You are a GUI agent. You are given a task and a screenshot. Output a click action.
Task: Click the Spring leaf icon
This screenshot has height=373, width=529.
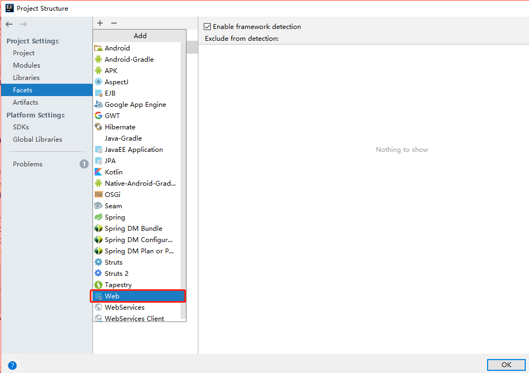tap(98, 217)
